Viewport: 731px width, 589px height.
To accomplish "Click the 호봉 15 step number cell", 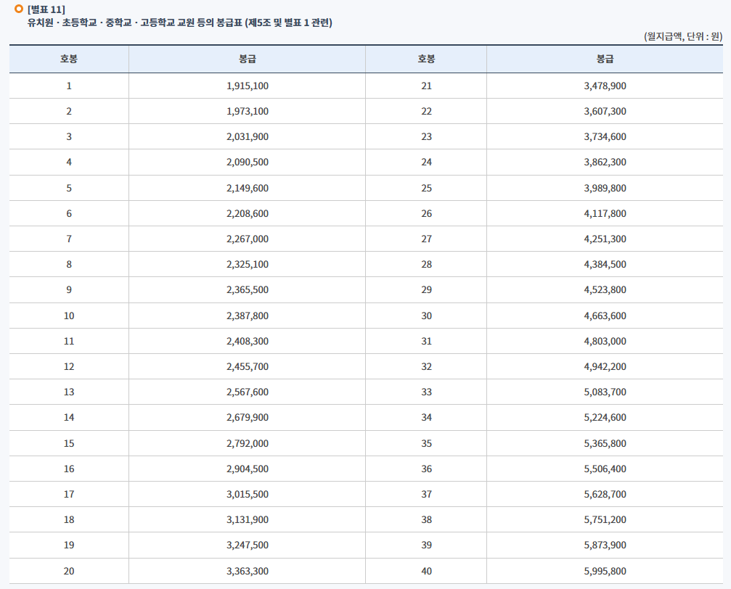I will (69, 443).
